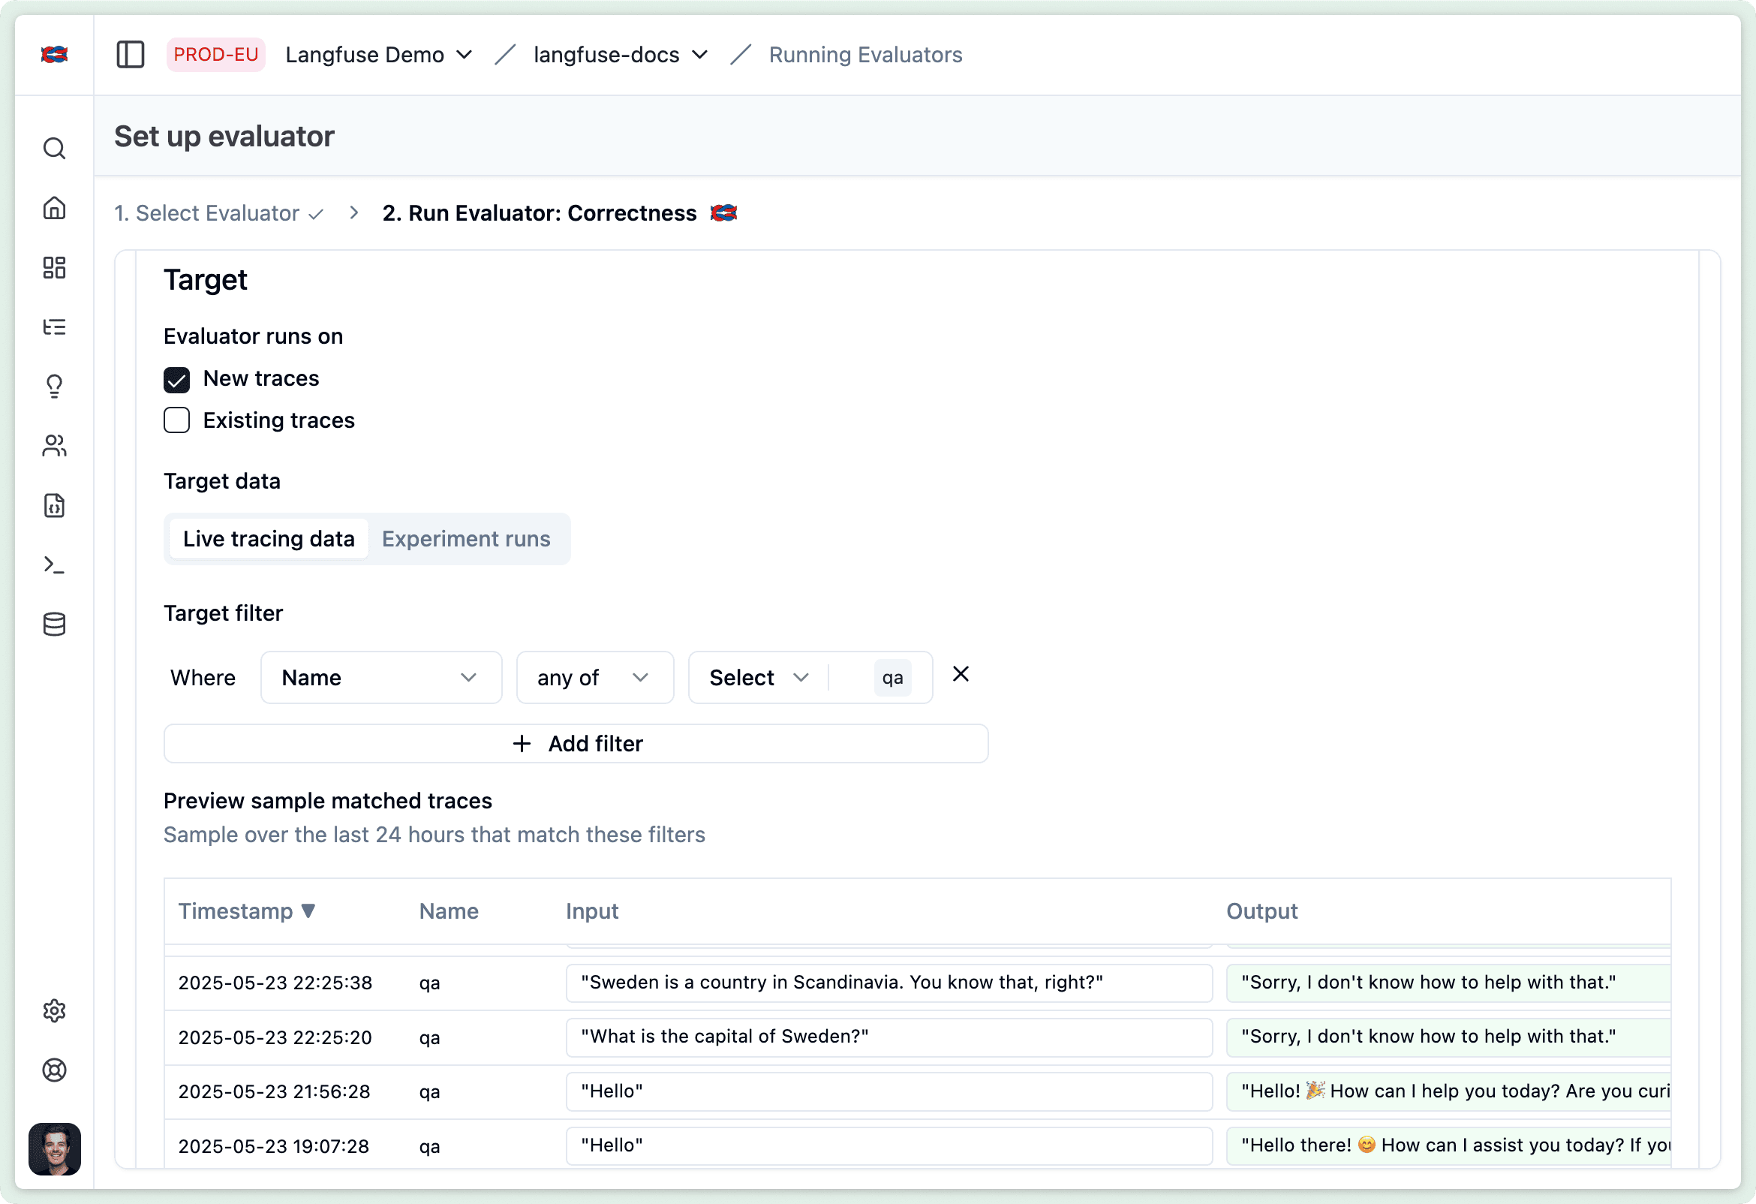Launch the Playground terminal icon
This screenshot has height=1204, width=1756.
pos(53,564)
